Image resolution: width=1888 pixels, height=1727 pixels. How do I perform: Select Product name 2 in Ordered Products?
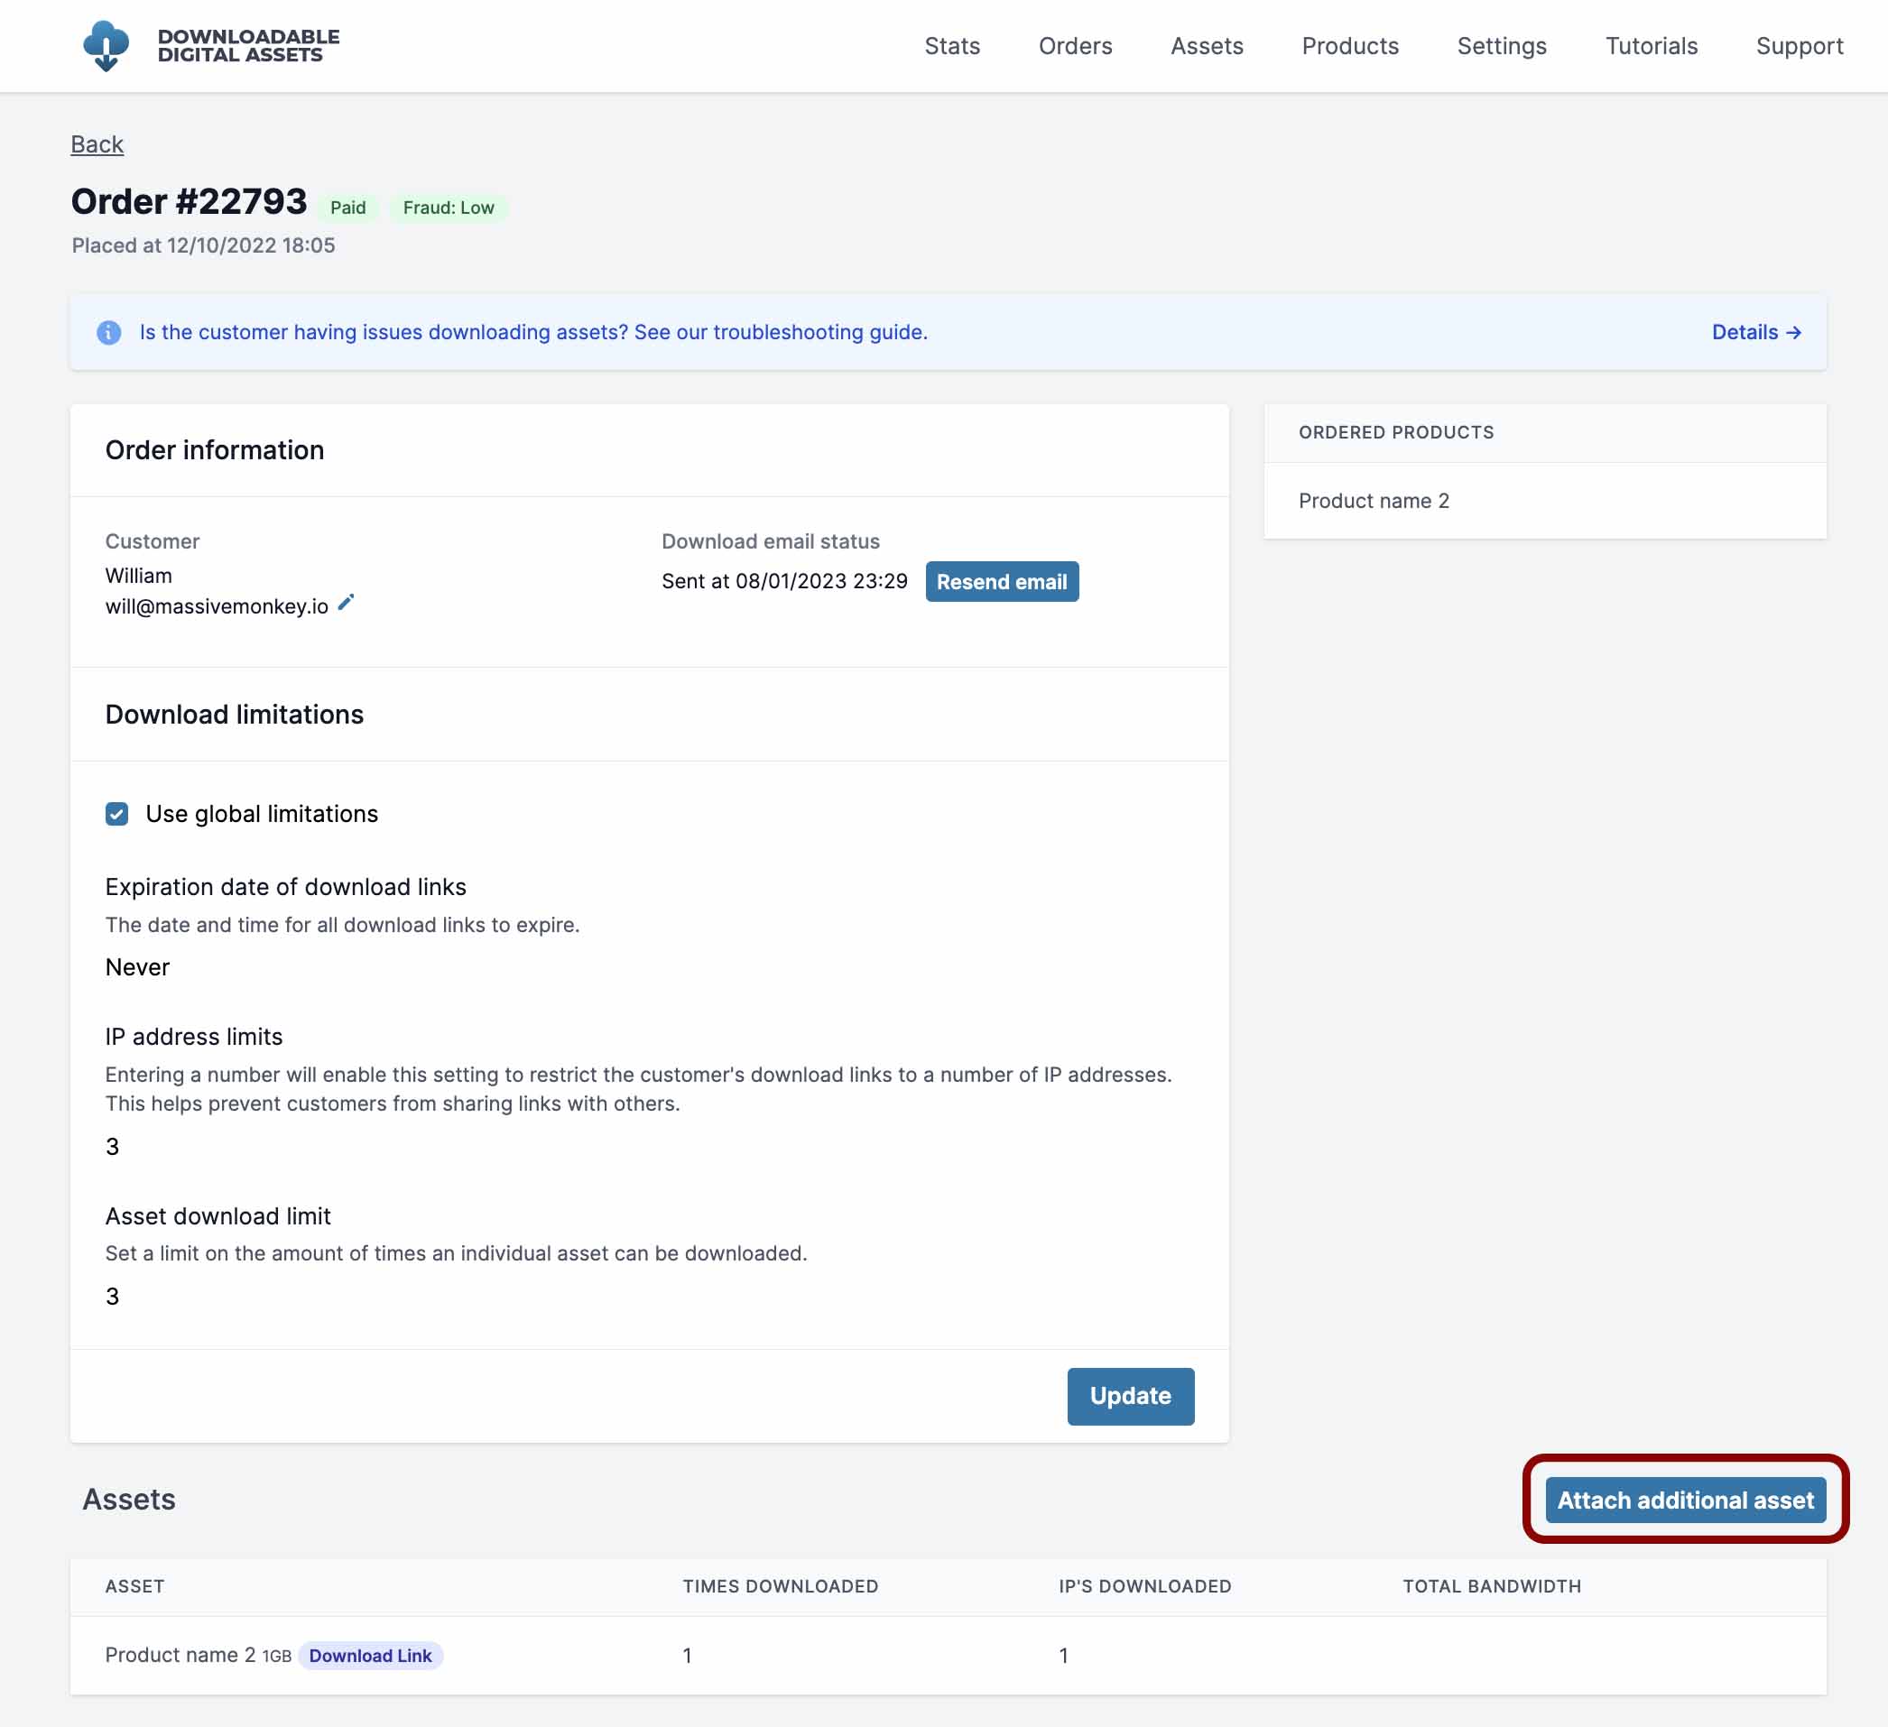1373,501
